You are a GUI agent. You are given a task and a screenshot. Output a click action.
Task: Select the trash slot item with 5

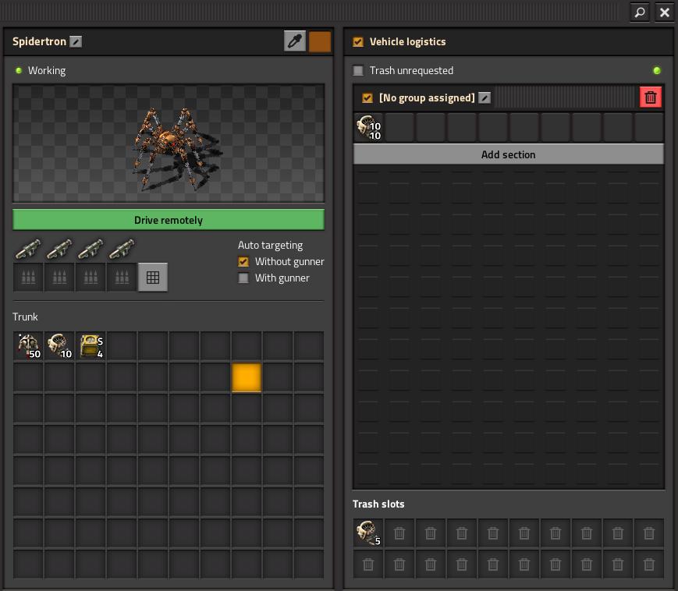click(x=368, y=533)
